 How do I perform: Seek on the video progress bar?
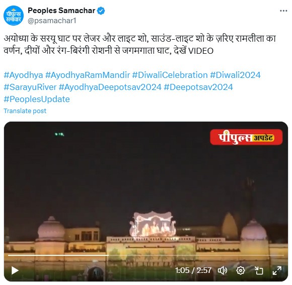[146, 255]
